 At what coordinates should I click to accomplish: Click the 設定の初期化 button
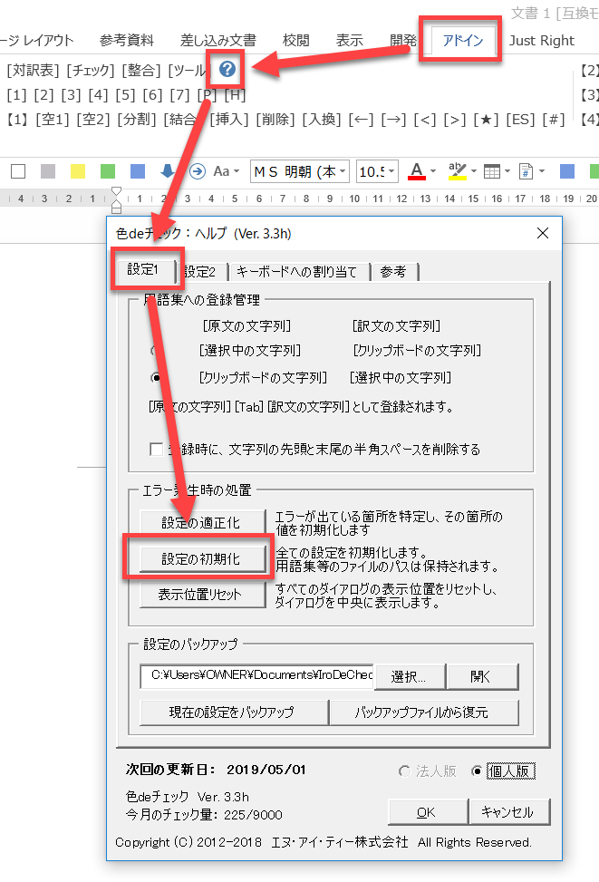pyautogui.click(x=200, y=559)
